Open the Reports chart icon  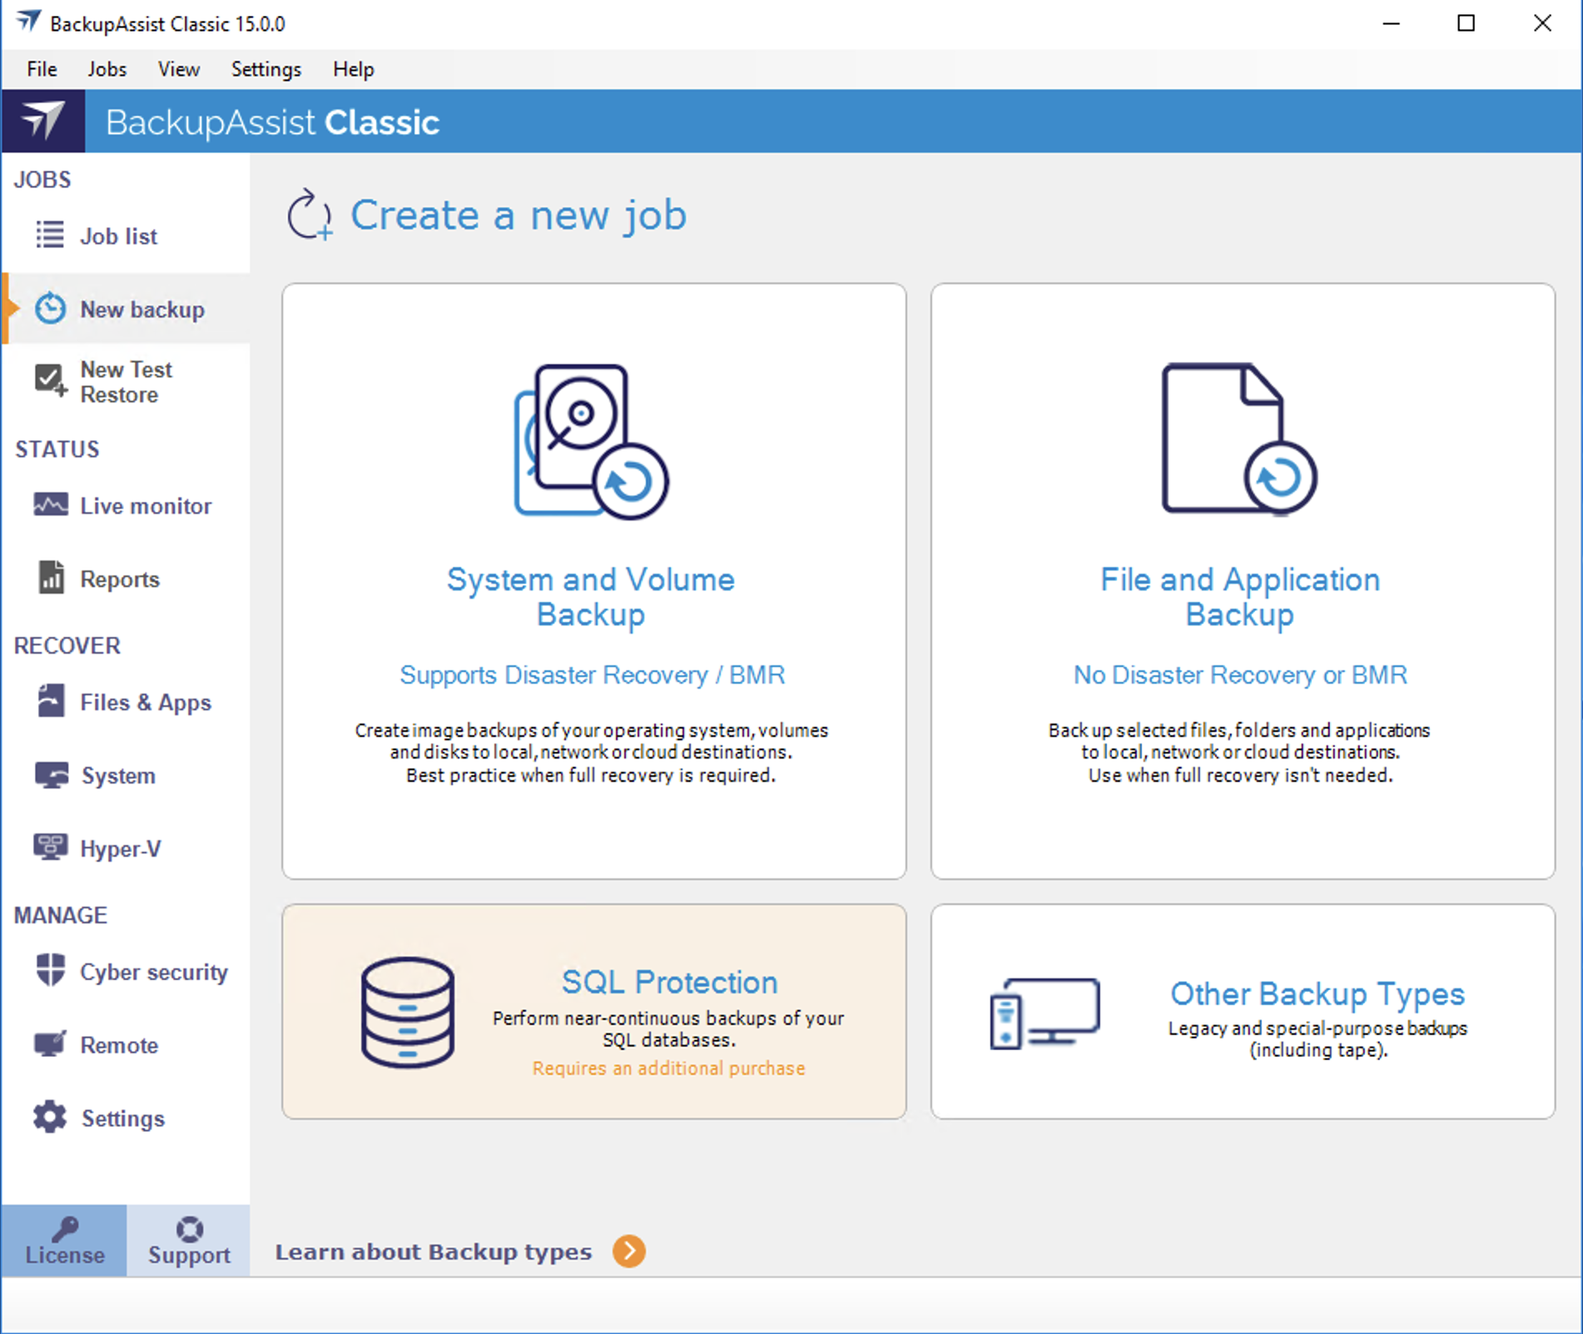point(51,578)
